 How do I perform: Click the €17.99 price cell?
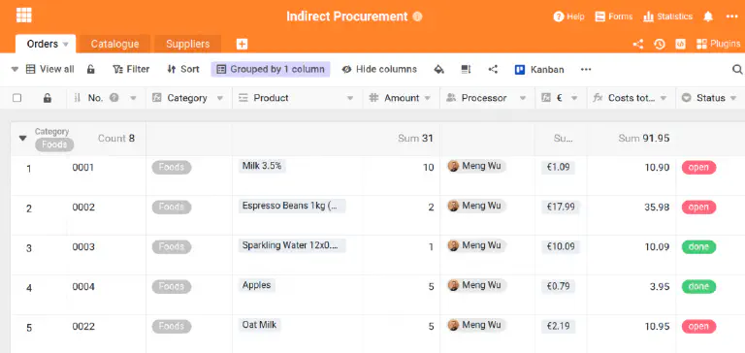click(x=560, y=208)
